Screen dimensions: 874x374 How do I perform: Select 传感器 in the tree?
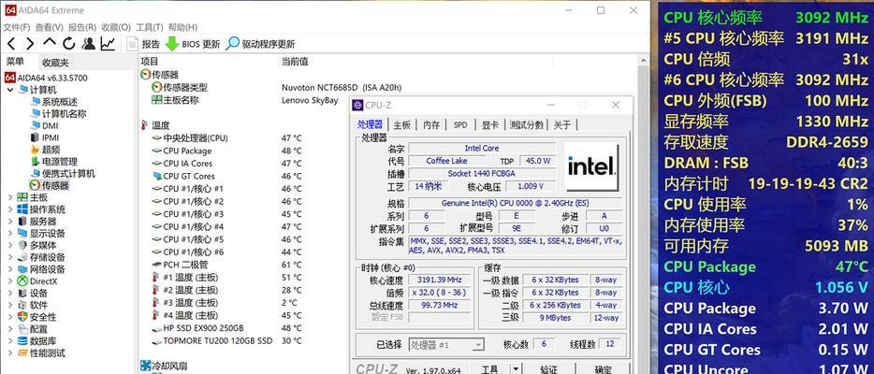click(x=50, y=185)
